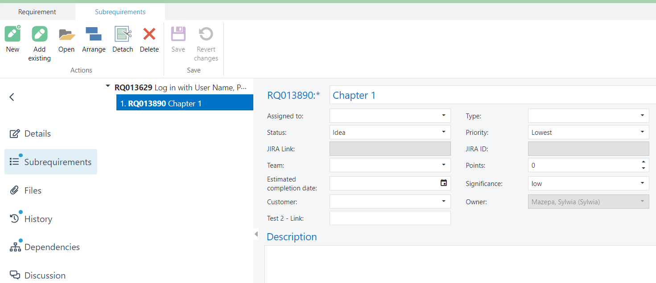Switch to the Requirement tab
The height and width of the screenshot is (283, 656).
[x=37, y=12]
